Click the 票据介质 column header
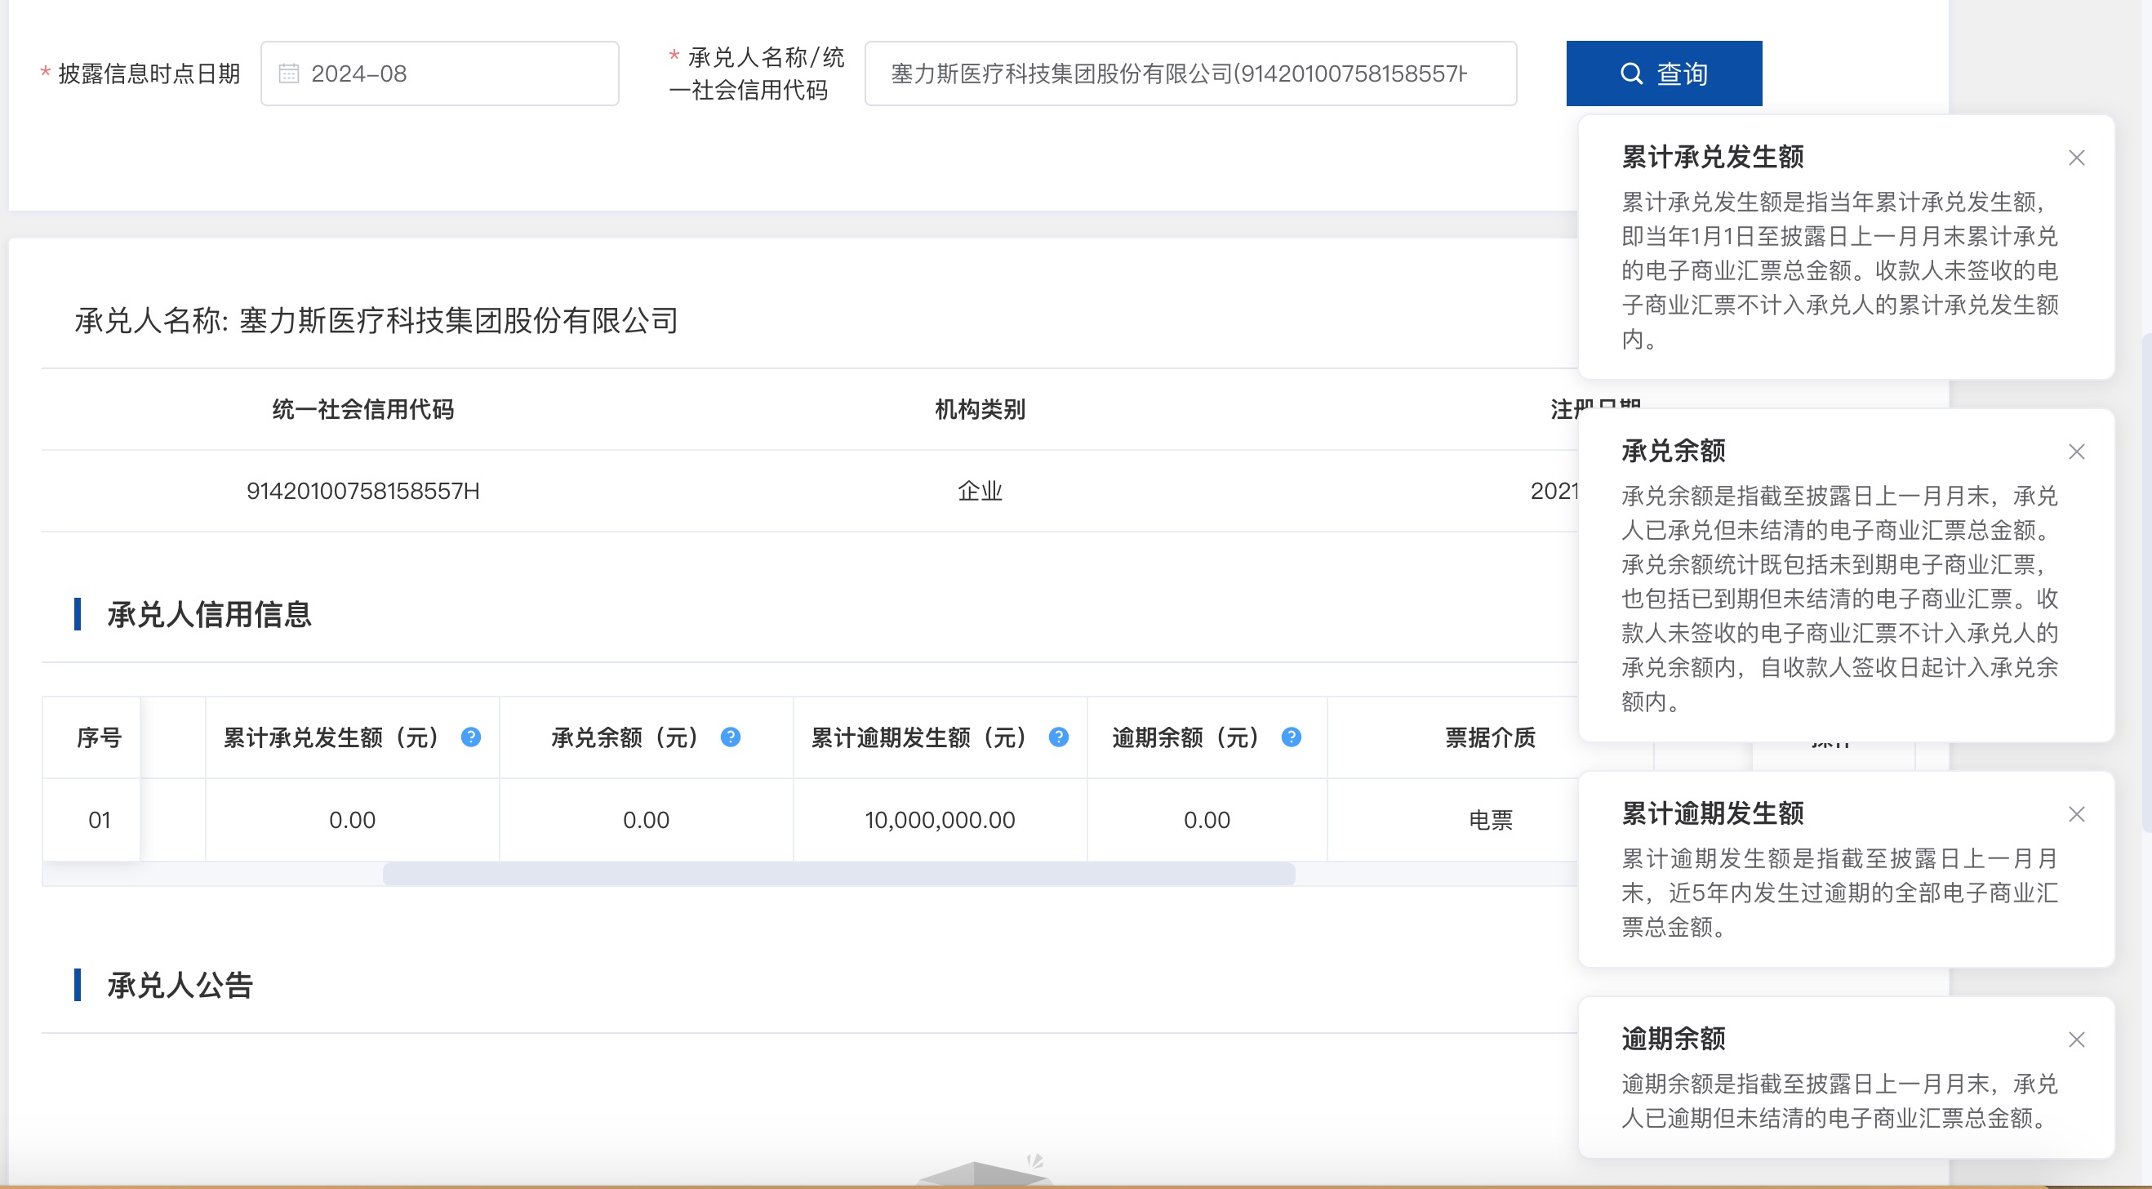Image resolution: width=2152 pixels, height=1189 pixels. (1490, 737)
